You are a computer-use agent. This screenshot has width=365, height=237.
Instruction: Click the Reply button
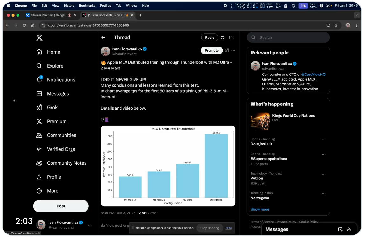(210, 38)
